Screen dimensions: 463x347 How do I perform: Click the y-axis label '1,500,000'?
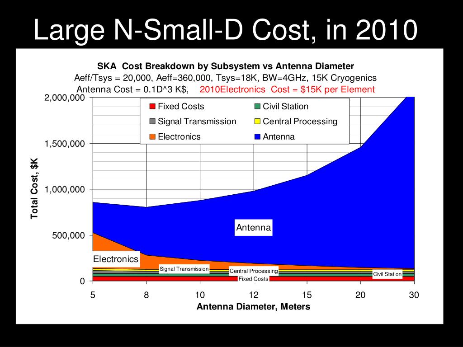(65, 144)
